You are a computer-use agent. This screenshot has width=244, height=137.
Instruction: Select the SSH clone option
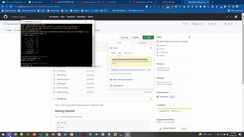click(120, 53)
